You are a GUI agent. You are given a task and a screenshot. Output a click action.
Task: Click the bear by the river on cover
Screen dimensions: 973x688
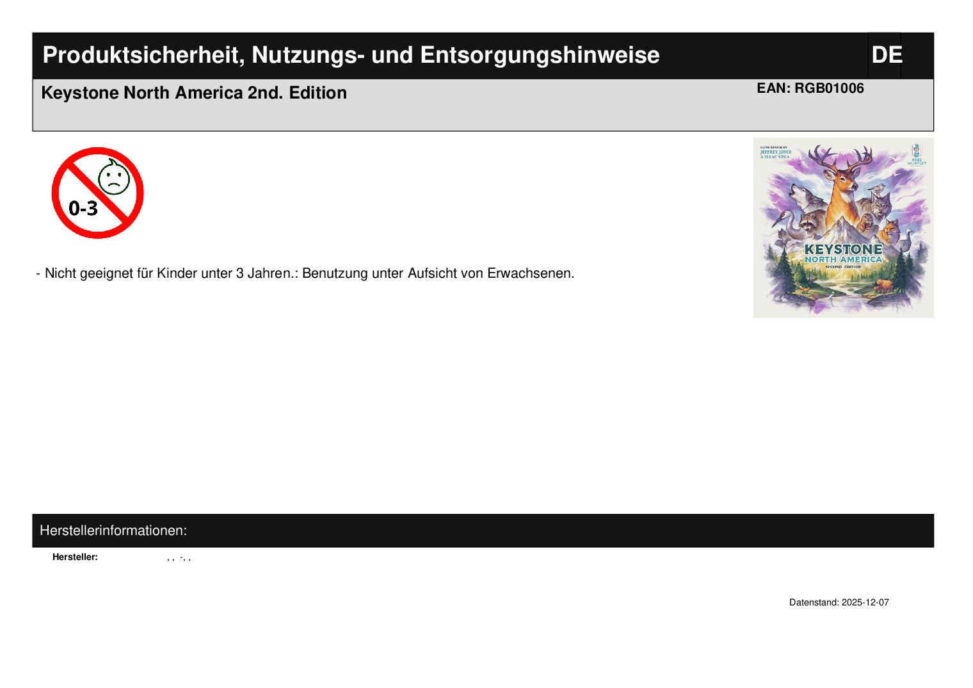click(883, 285)
